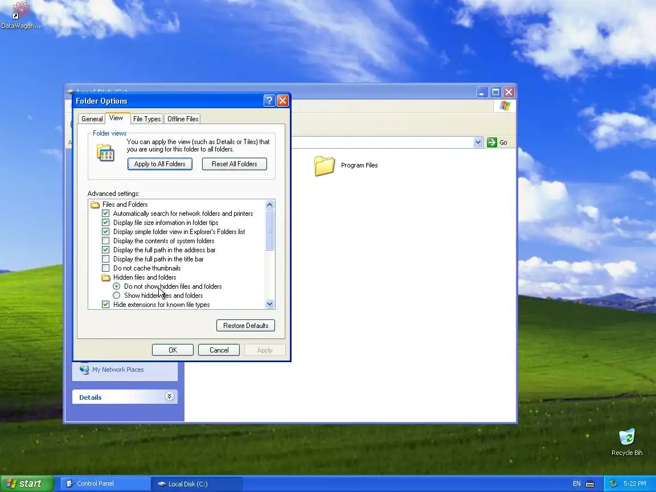Click the Restore Defaults button
This screenshot has width=656, height=492.
pyautogui.click(x=245, y=326)
